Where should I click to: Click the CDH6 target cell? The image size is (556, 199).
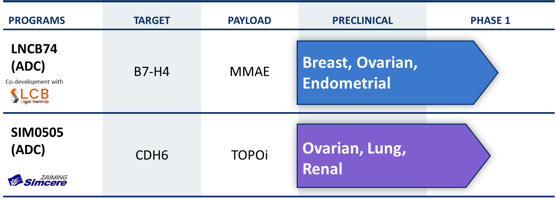click(x=152, y=155)
